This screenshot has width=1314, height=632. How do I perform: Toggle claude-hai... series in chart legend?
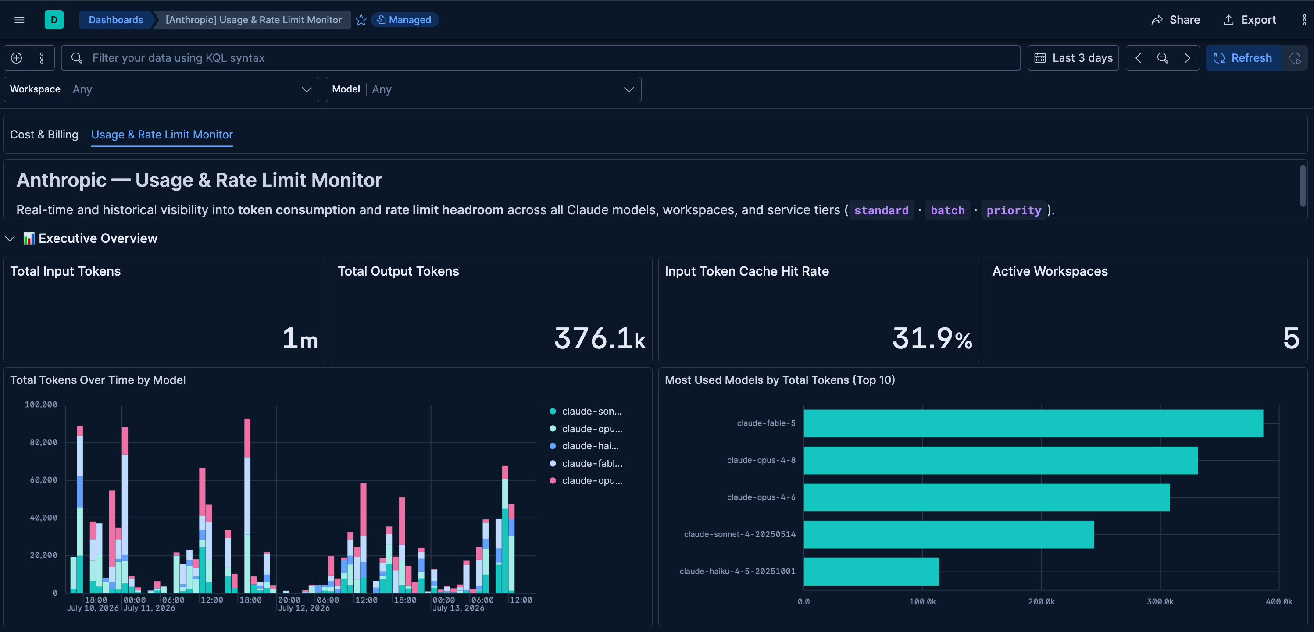(x=586, y=446)
